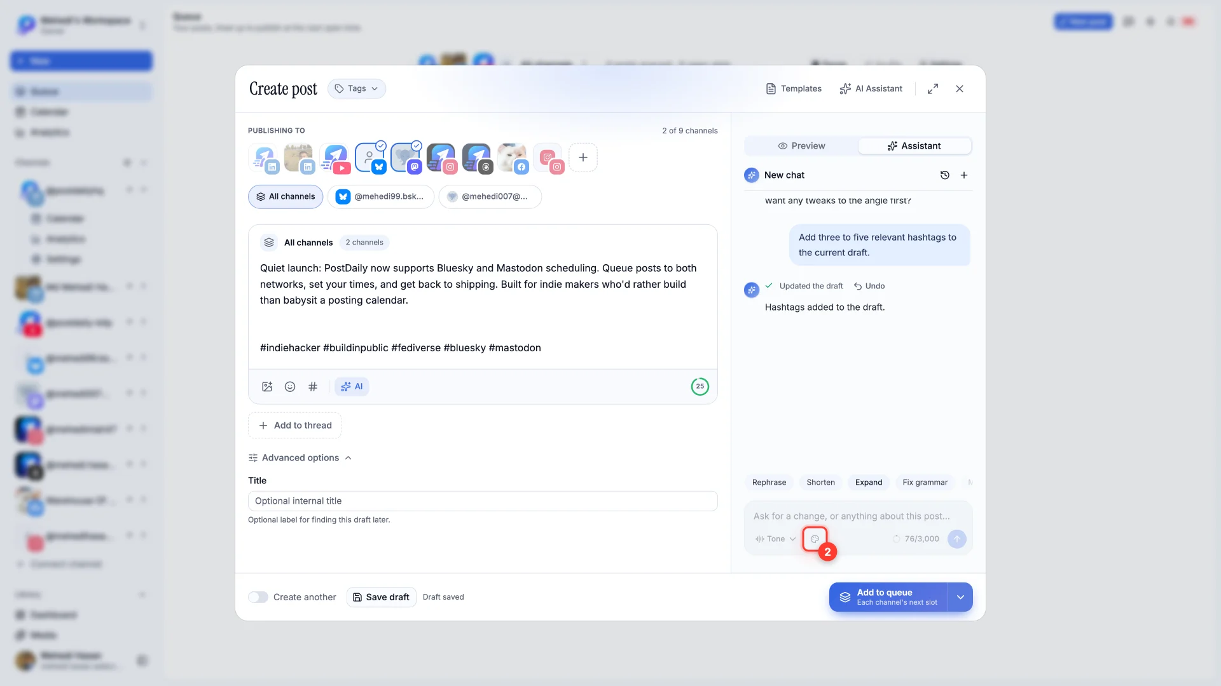1221x686 pixels.
Task: Deselect the Mastodon channel avatar
Action: pyautogui.click(x=407, y=158)
